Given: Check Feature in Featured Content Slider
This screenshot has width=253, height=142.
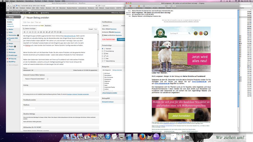Looking at the screenshot, I should click(x=48, y=79).
